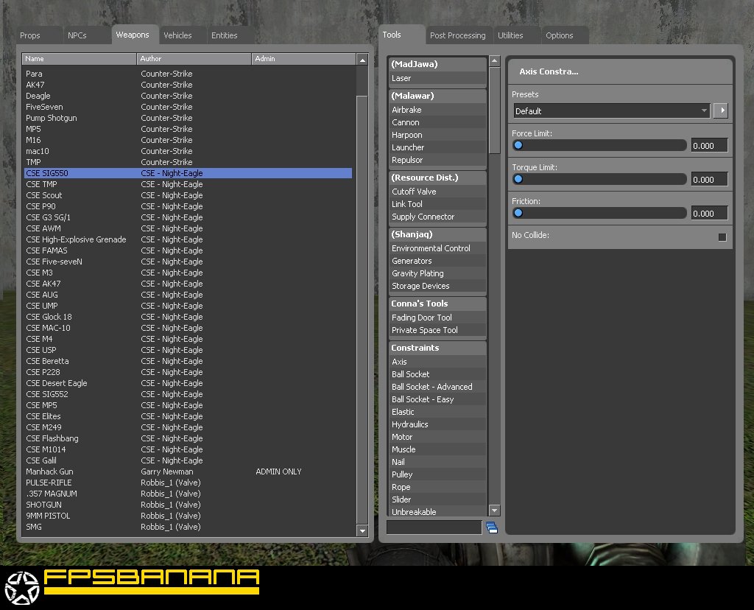This screenshot has height=610, width=754.
Task: Select the Hydraulics constraint
Action: coord(437,424)
